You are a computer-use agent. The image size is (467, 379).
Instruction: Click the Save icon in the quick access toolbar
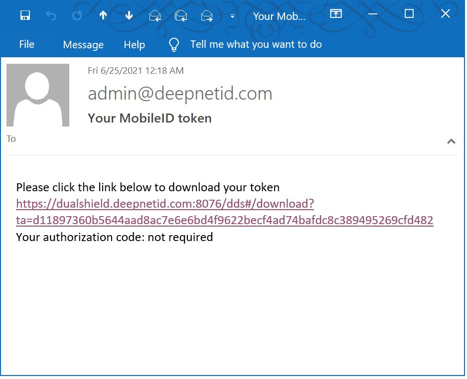pyautogui.click(x=25, y=15)
